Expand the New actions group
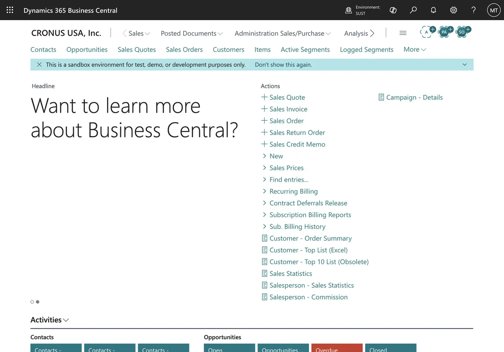Screen dimensions: 504x352 click(x=273, y=156)
